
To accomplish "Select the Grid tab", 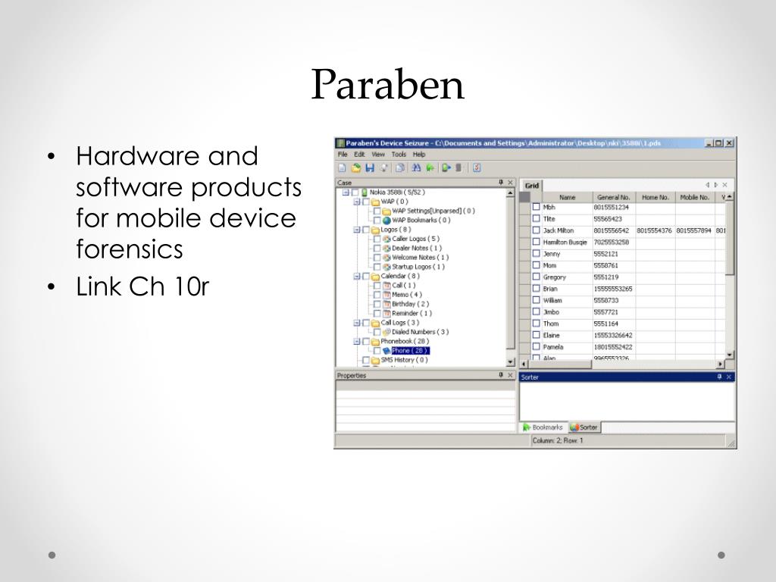I will pyautogui.click(x=532, y=186).
